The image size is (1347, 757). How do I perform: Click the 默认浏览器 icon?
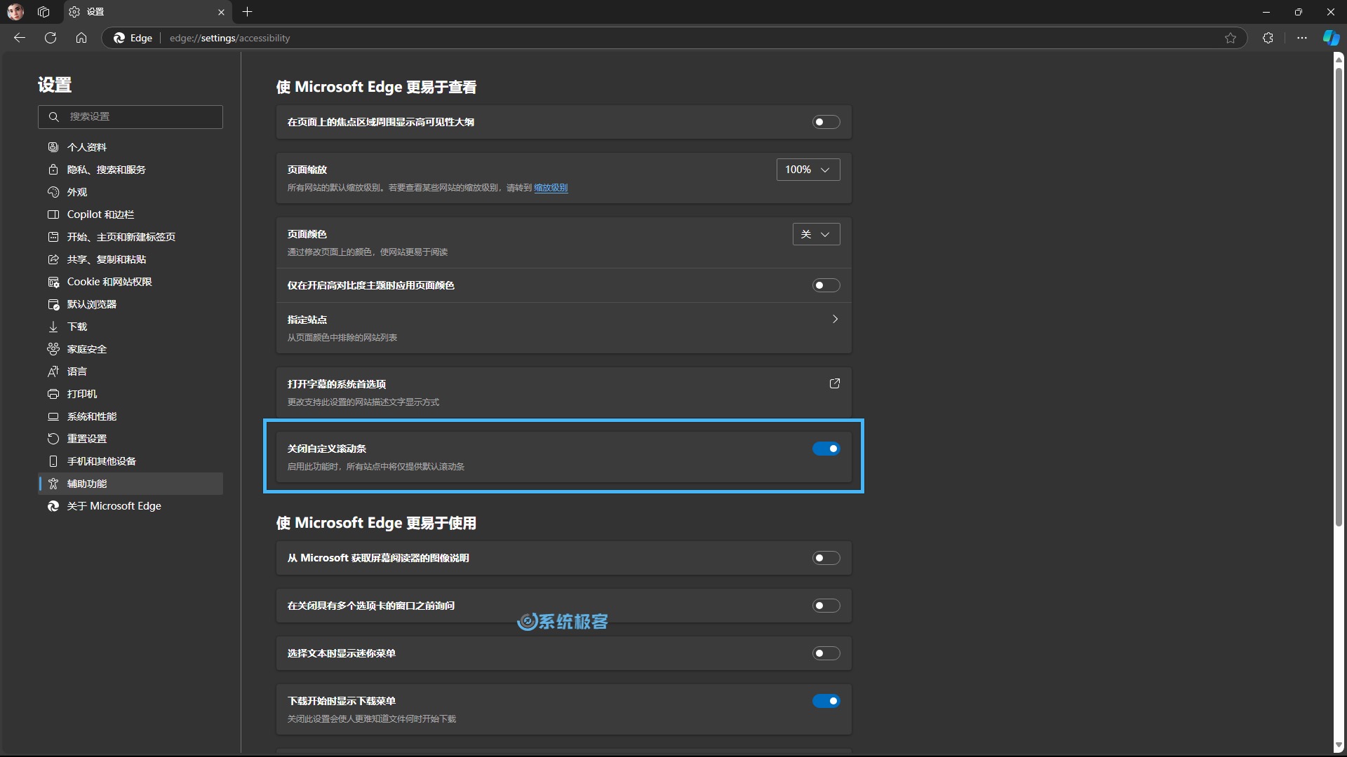click(53, 304)
